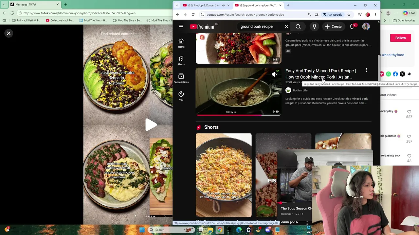Open the #healthyfood hashtag link
The image size is (419, 235).
click(393, 55)
